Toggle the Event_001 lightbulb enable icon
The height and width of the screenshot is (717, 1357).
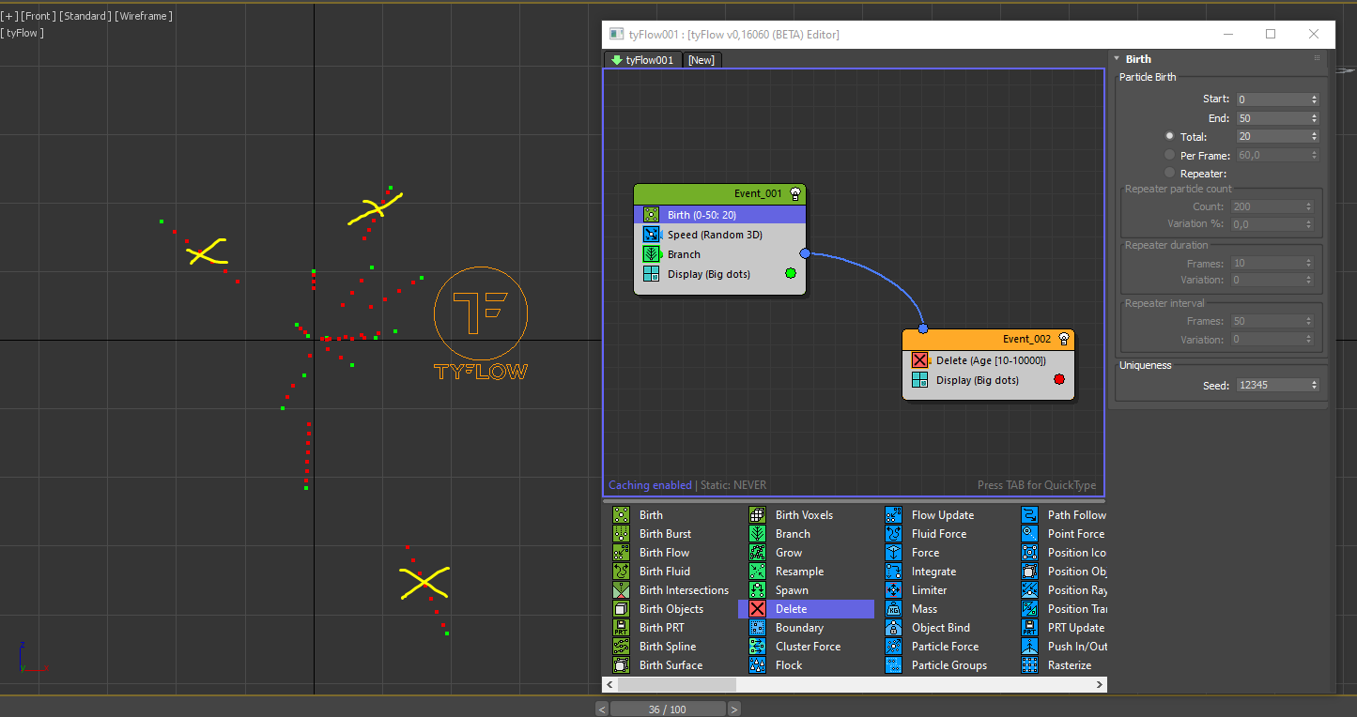(x=795, y=193)
